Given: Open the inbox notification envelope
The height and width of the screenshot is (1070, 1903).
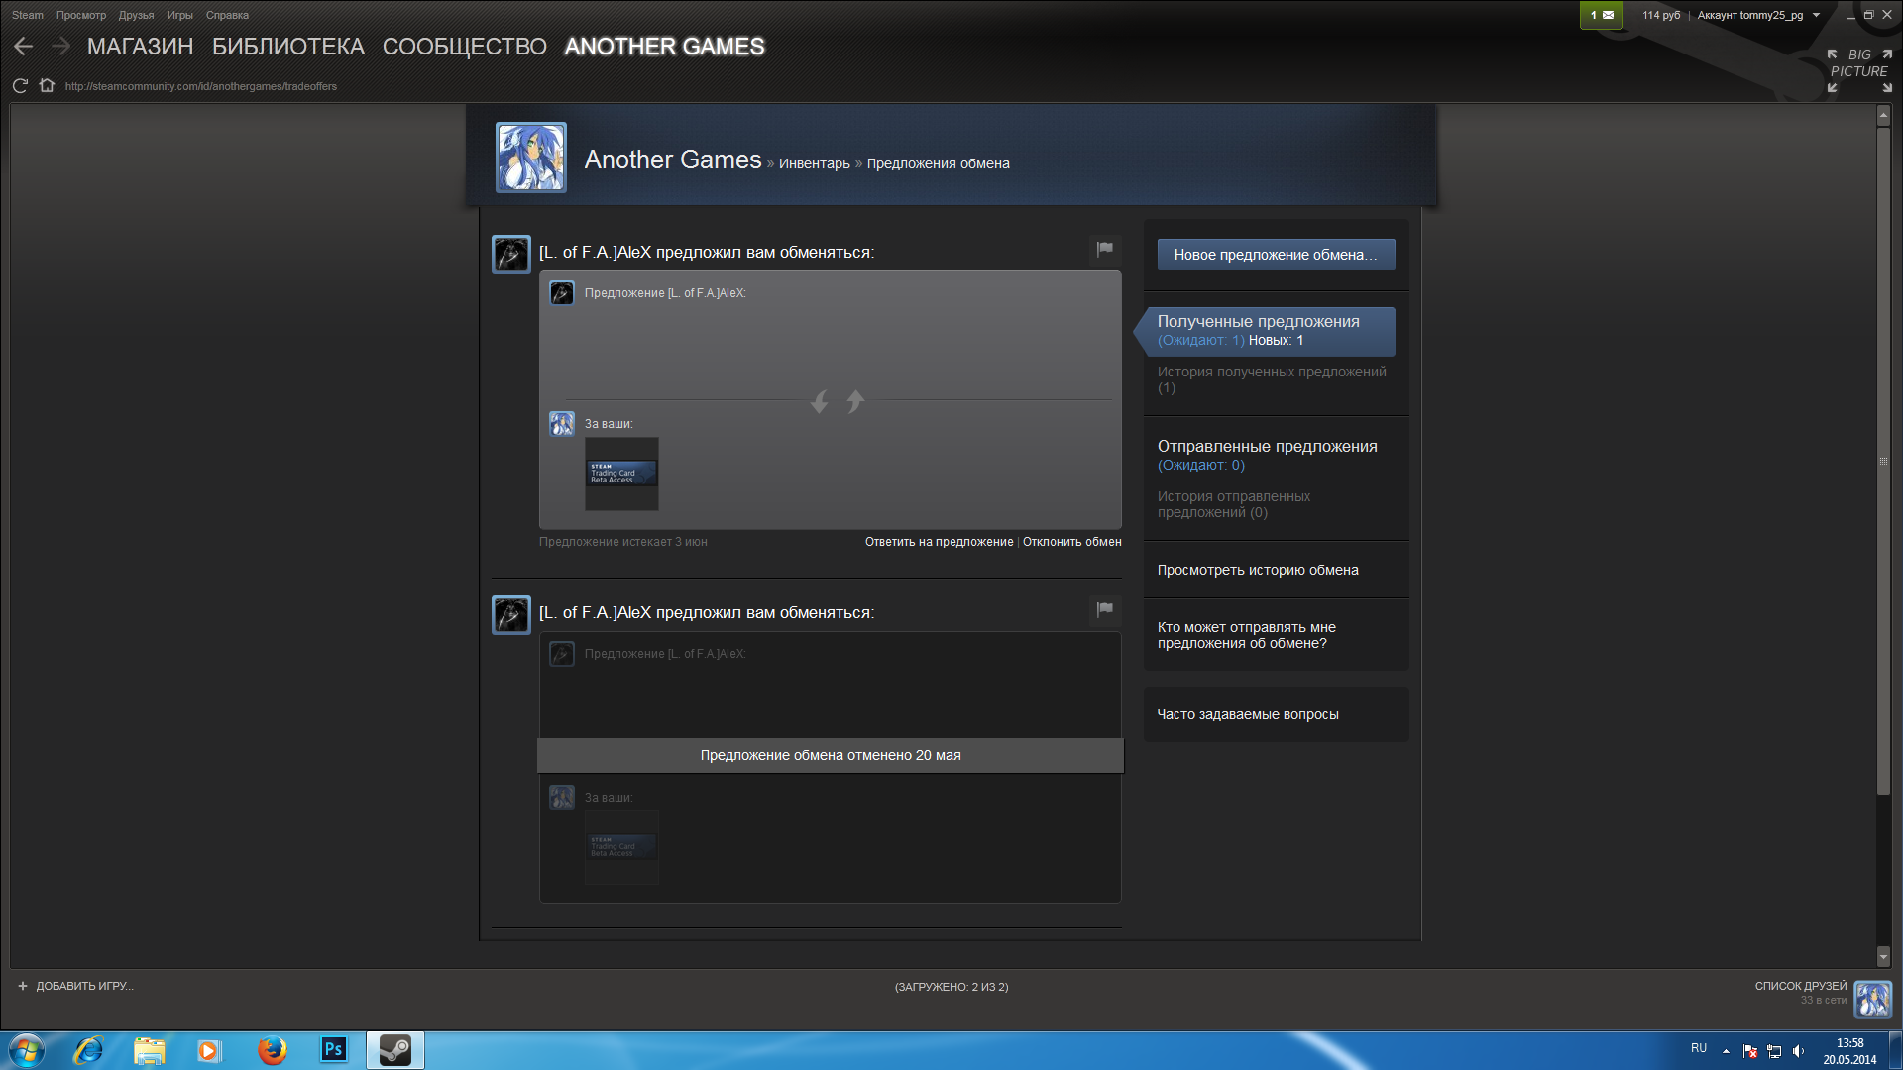Looking at the screenshot, I should click(x=1601, y=15).
